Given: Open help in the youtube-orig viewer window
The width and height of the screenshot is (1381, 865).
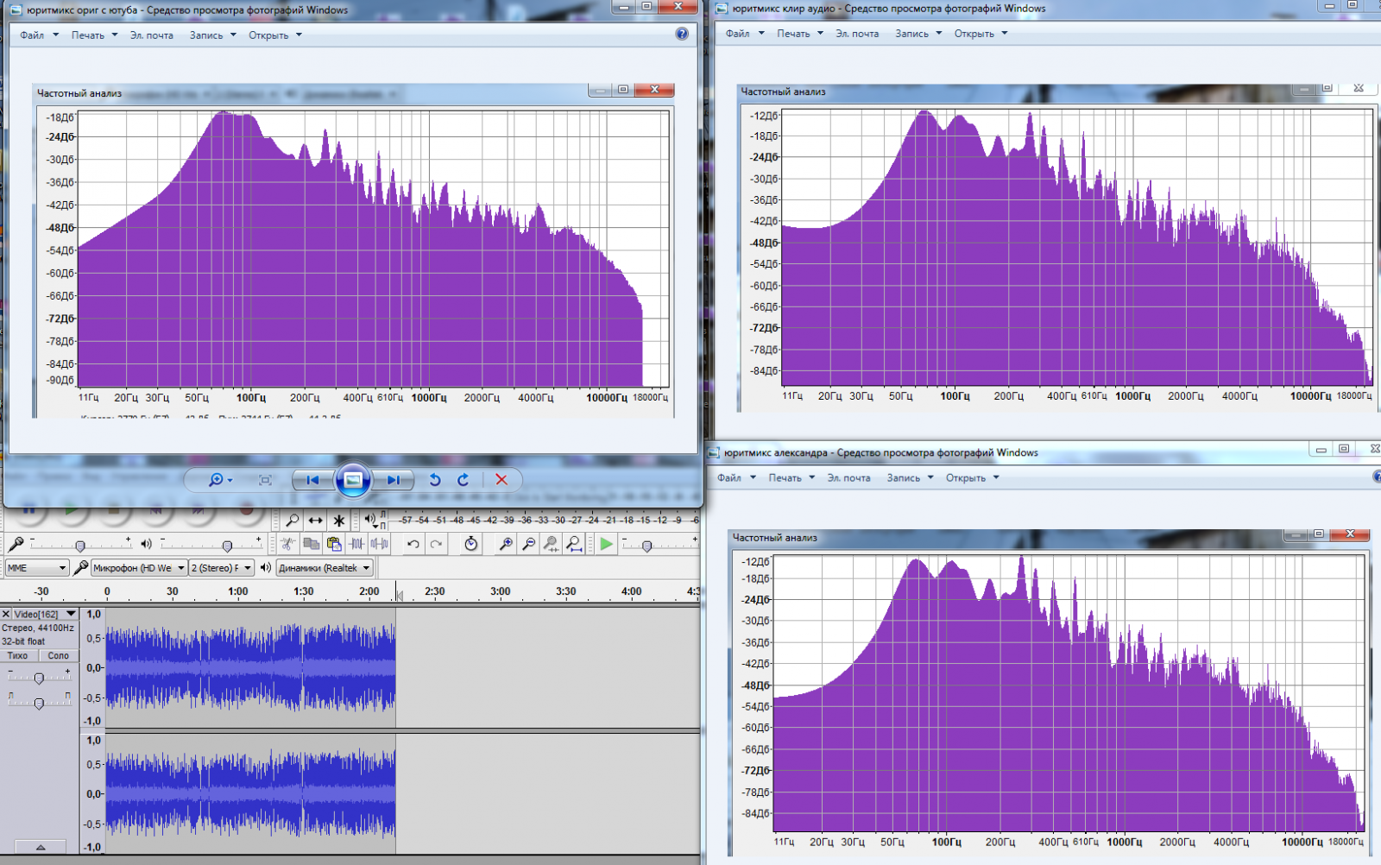Looking at the screenshot, I should [x=682, y=34].
